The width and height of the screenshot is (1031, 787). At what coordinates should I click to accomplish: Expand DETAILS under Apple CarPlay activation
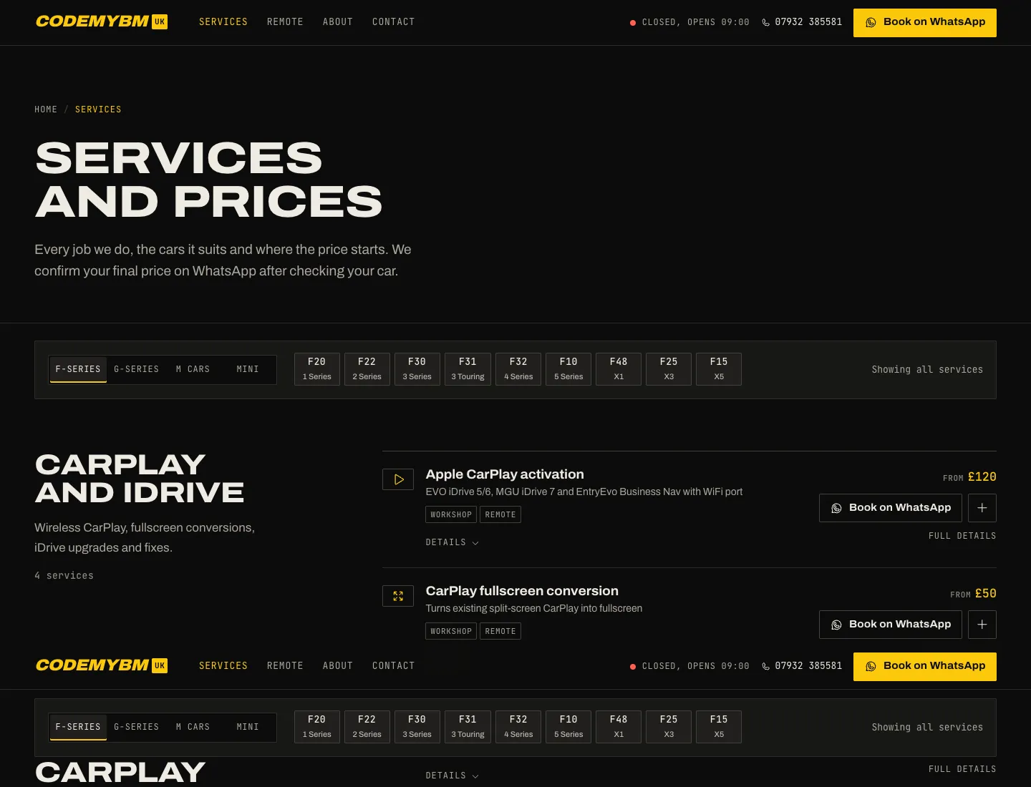point(452,542)
